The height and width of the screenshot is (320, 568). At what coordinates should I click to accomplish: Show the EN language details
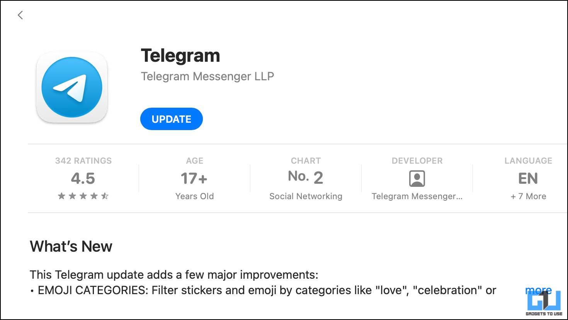(528, 178)
